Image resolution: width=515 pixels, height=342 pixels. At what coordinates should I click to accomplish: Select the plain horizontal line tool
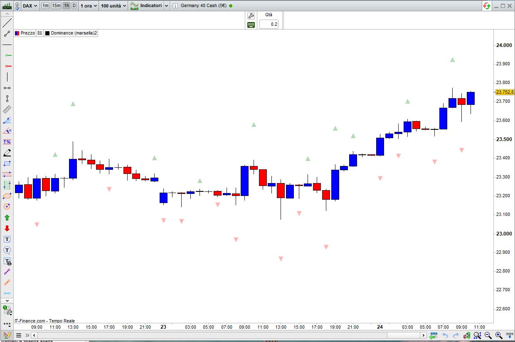(7, 45)
